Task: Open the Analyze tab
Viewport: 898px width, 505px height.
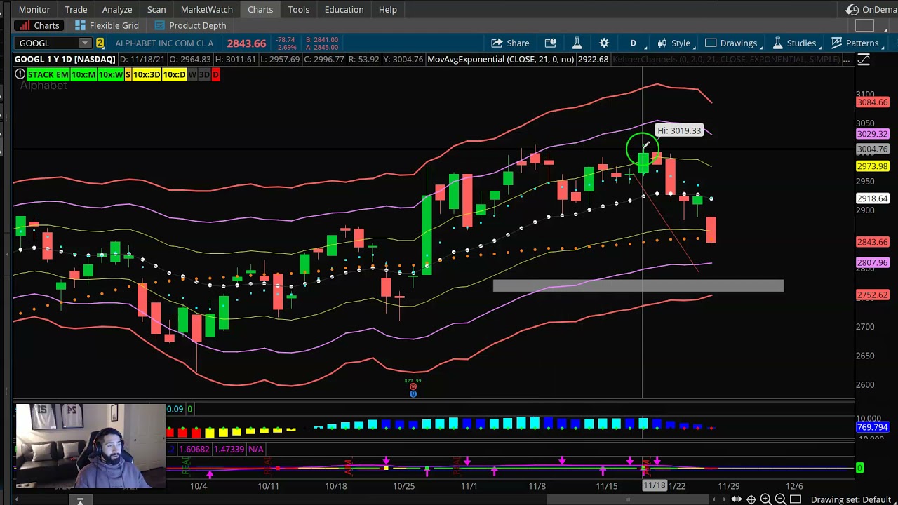Action: tap(117, 9)
